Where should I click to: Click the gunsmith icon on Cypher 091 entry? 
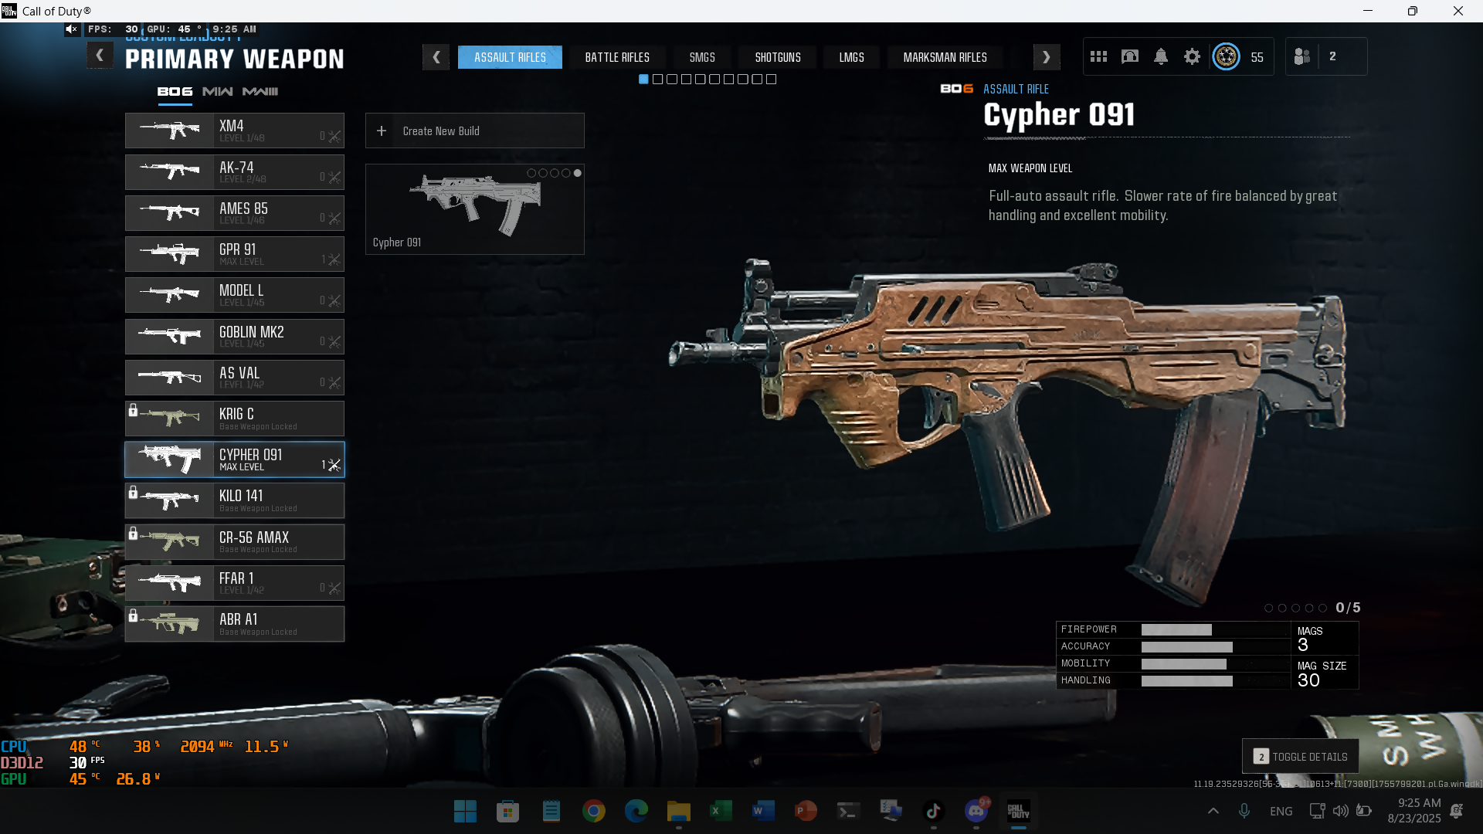(334, 465)
